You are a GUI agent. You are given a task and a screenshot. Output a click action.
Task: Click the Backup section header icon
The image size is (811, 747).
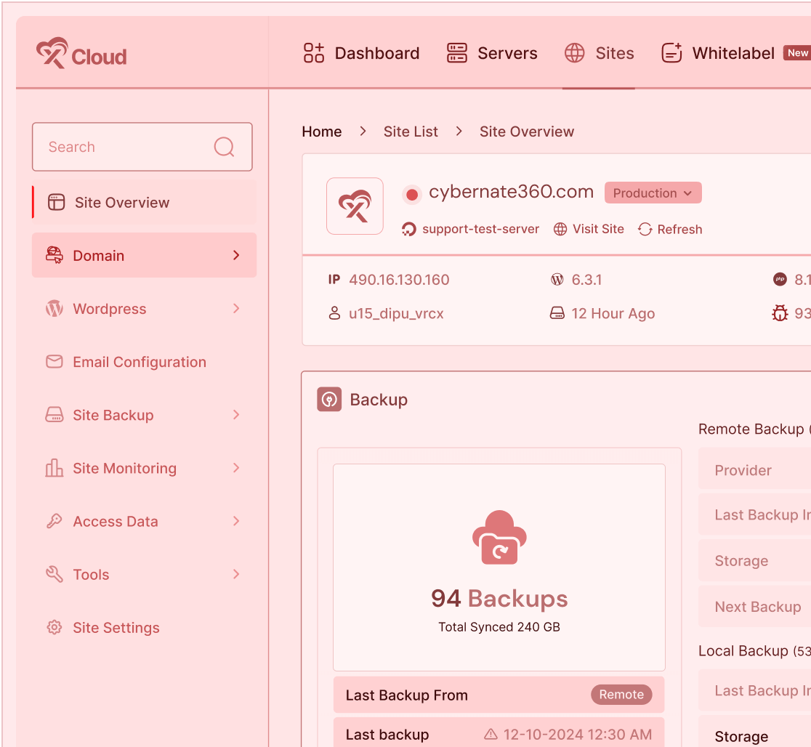[x=329, y=400]
